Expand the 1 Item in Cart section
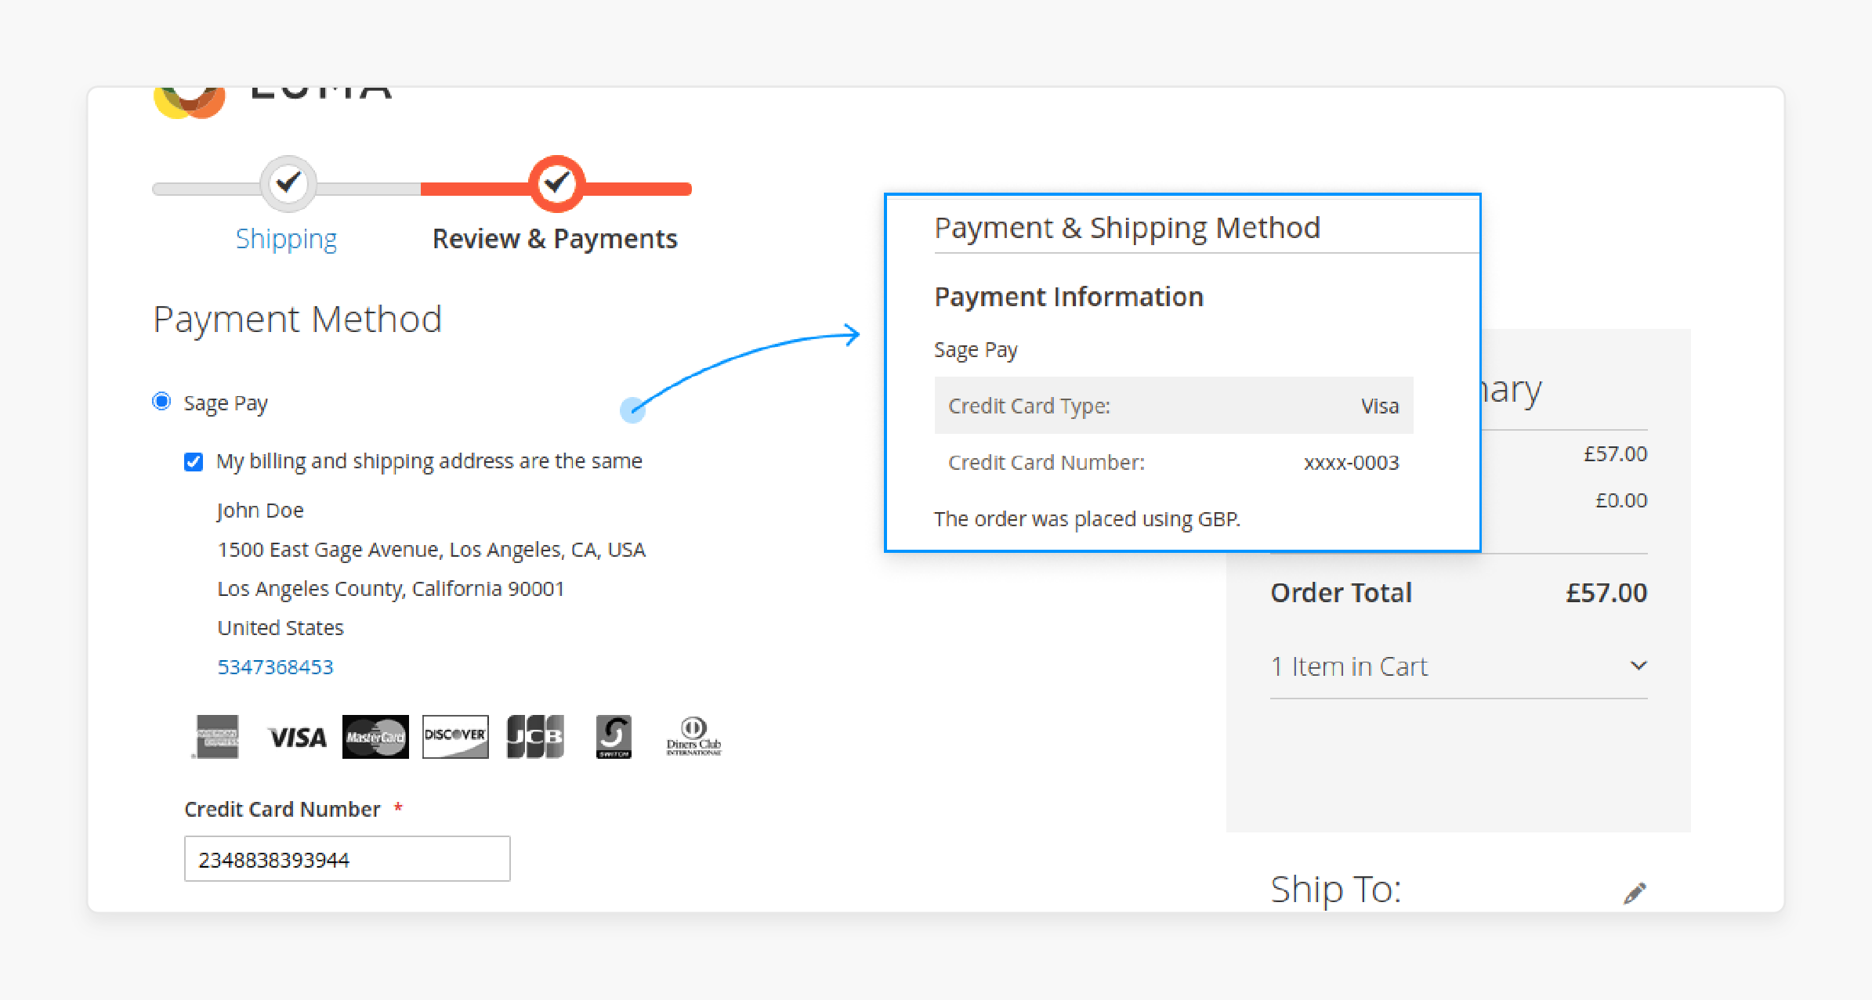1872x1000 pixels. point(1458,666)
